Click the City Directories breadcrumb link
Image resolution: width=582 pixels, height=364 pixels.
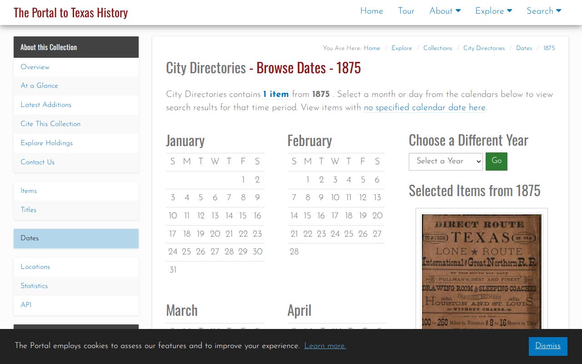pyautogui.click(x=484, y=48)
